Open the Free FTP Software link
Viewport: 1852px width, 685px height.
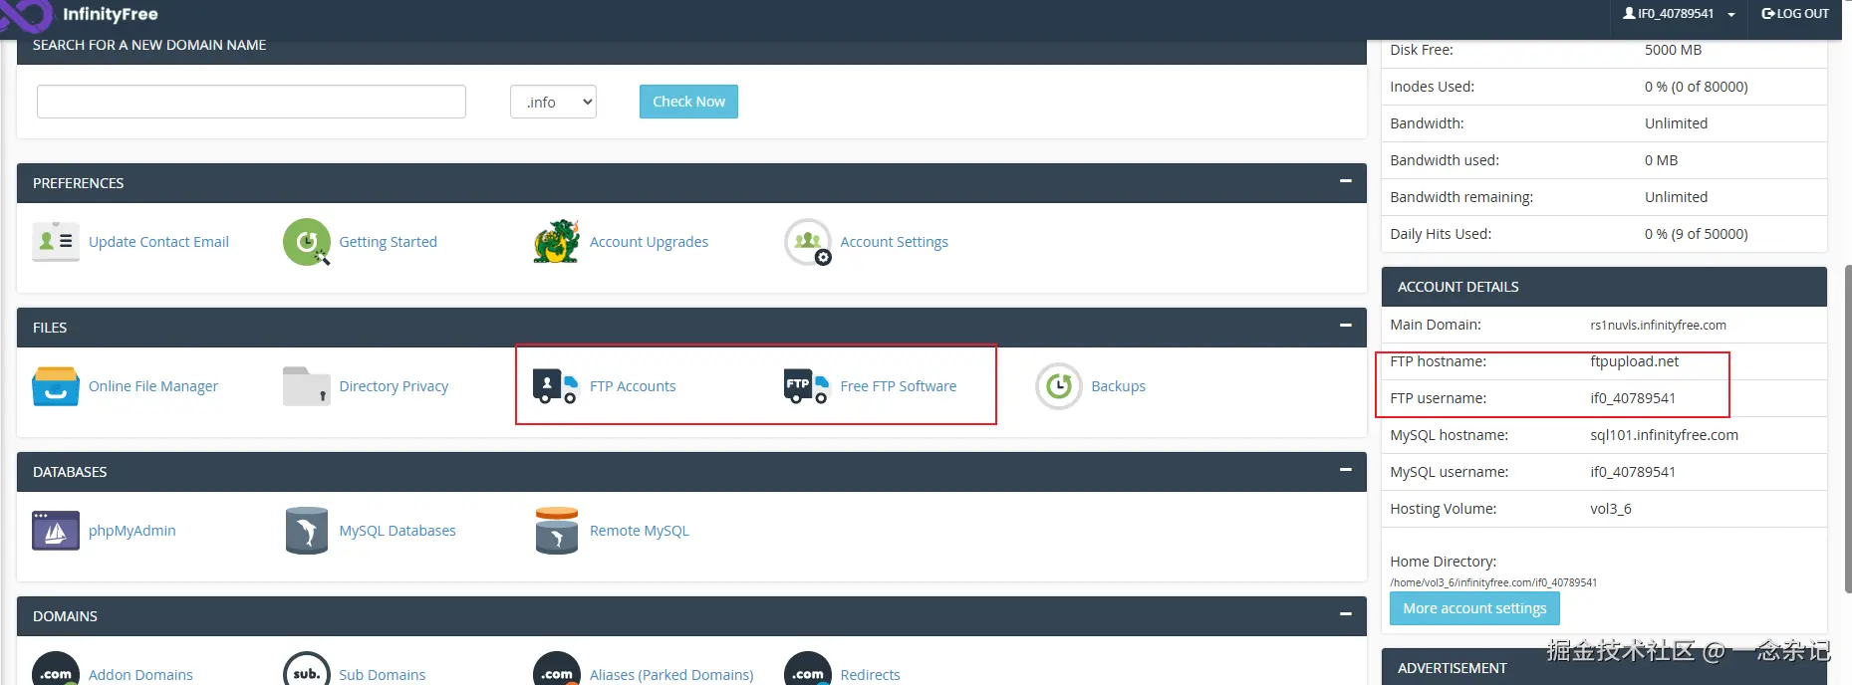[x=898, y=386]
